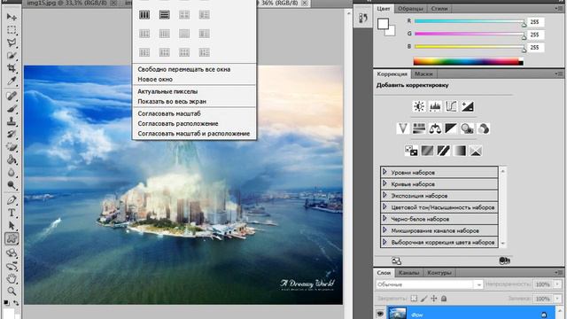Select the Healing Brush tool
The width and height of the screenshot is (567, 319).
[12, 96]
